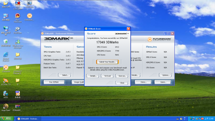The width and height of the screenshot is (215, 121).
Task: Click Image Quality button in main window
Action: pyautogui.click(x=78, y=82)
